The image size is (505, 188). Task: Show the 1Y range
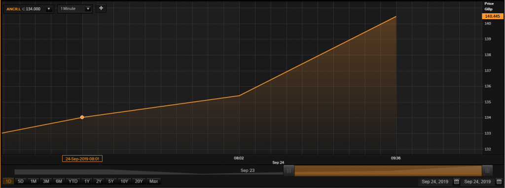(87, 181)
